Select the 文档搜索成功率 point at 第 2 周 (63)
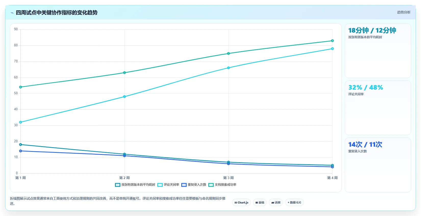Screen dimensions: 421x216 pyautogui.click(x=124, y=73)
